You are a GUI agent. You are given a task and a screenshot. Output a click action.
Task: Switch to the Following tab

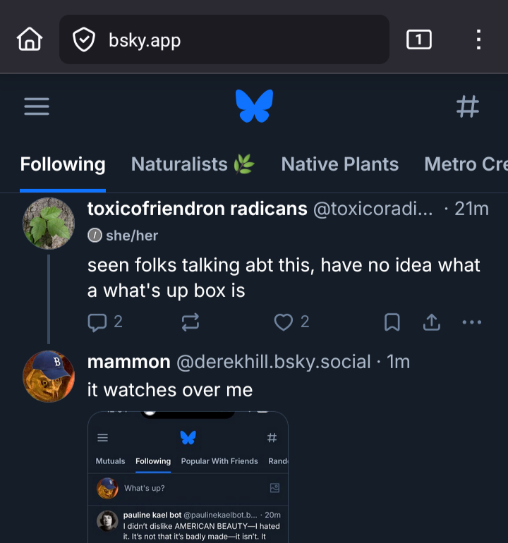point(63,164)
